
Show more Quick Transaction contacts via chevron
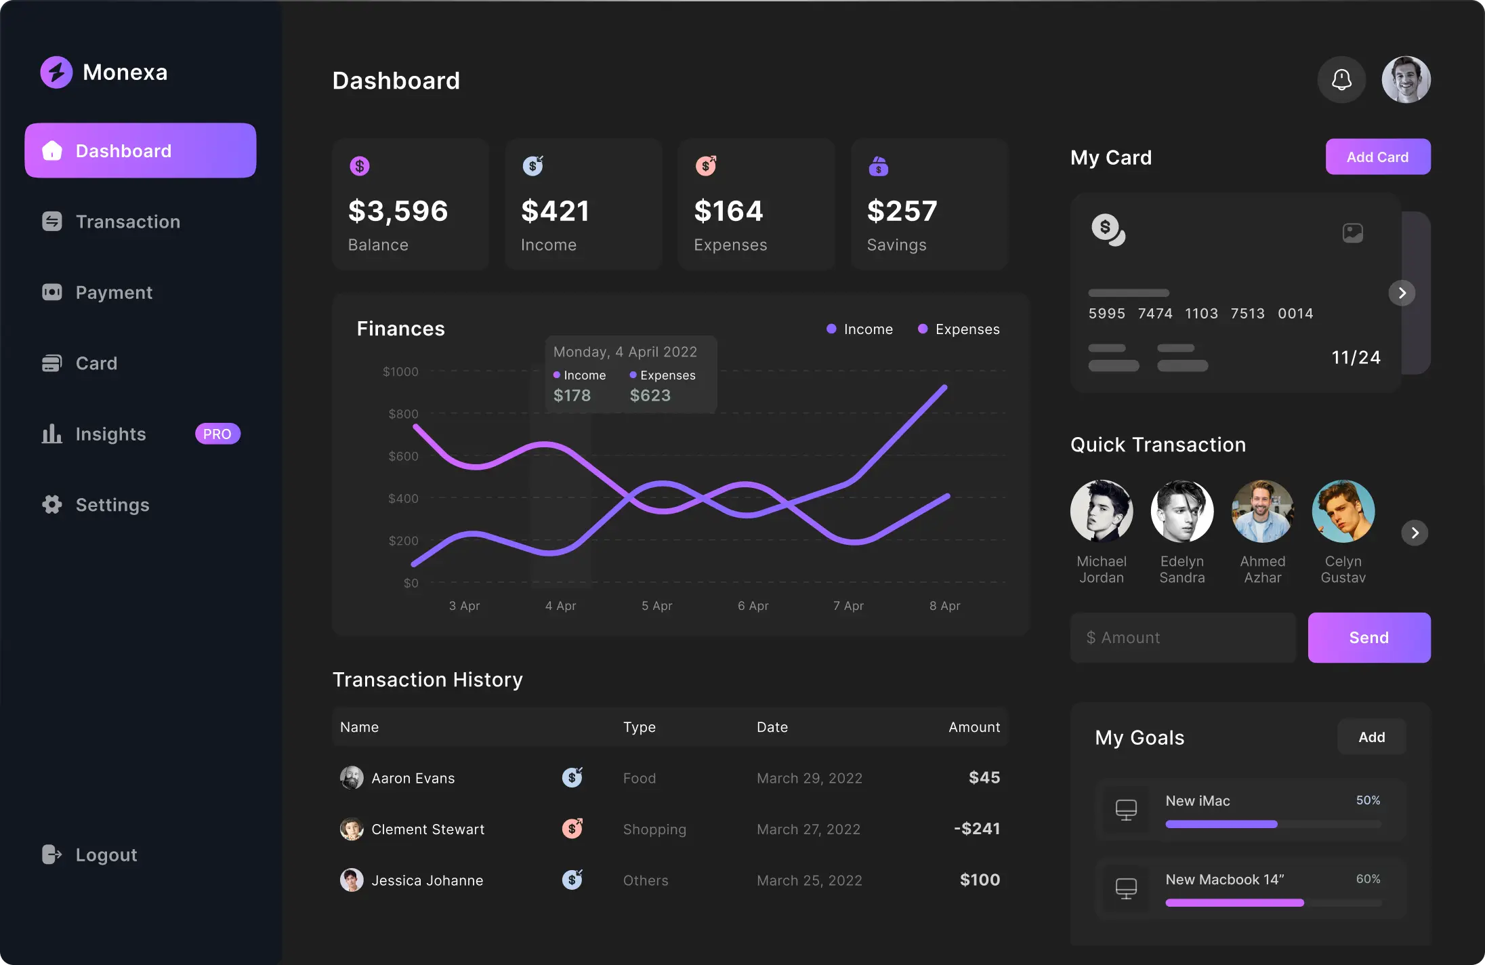click(1415, 533)
